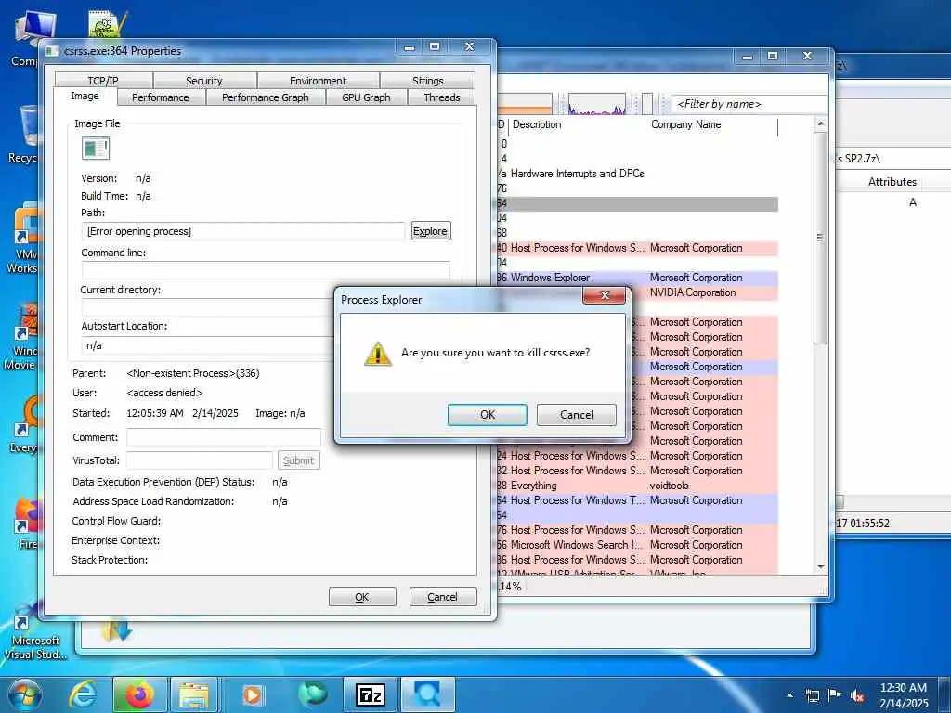The width and height of the screenshot is (951, 713).
Task: Switch to the Threads tab
Action: (441, 97)
